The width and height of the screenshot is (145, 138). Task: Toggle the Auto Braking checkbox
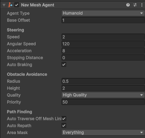[64, 64]
